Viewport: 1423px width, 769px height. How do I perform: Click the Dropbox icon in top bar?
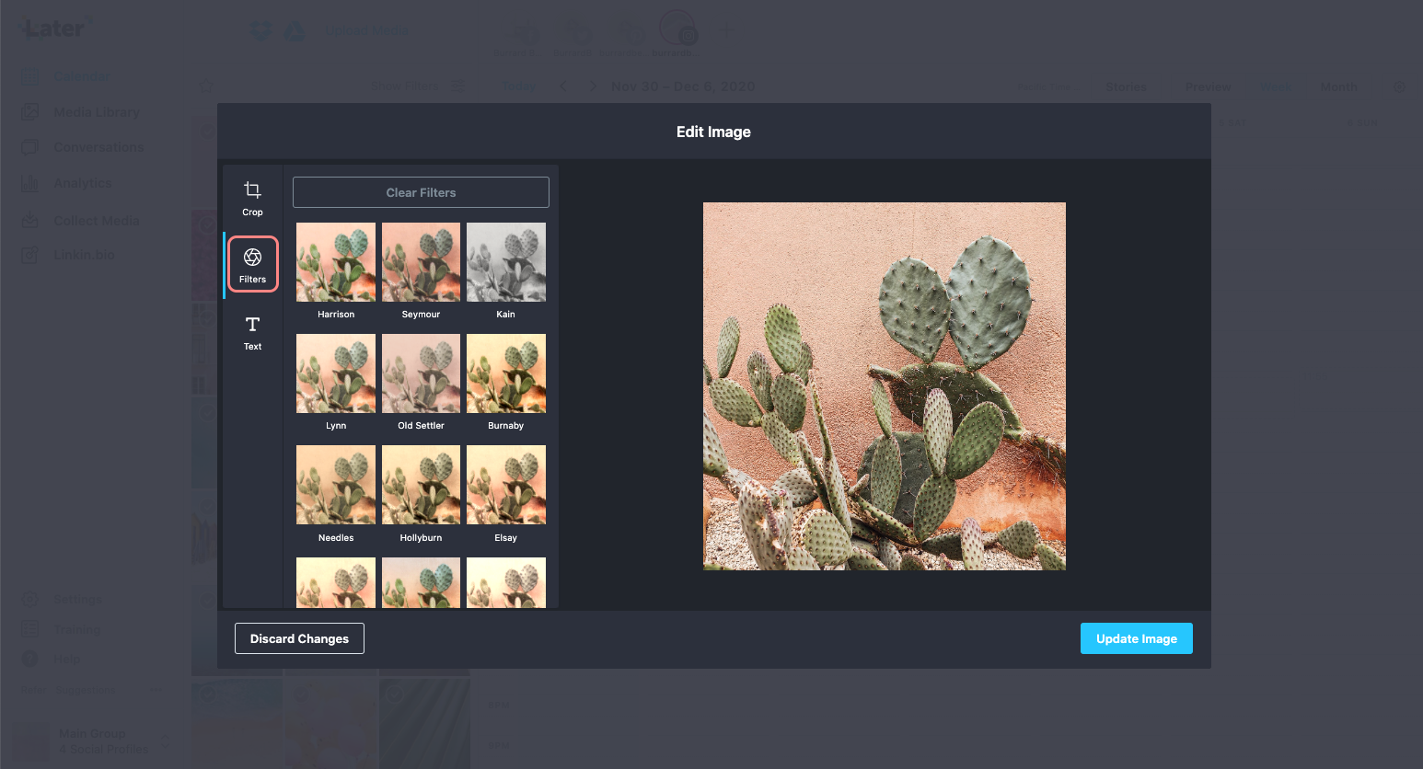pyautogui.click(x=261, y=31)
